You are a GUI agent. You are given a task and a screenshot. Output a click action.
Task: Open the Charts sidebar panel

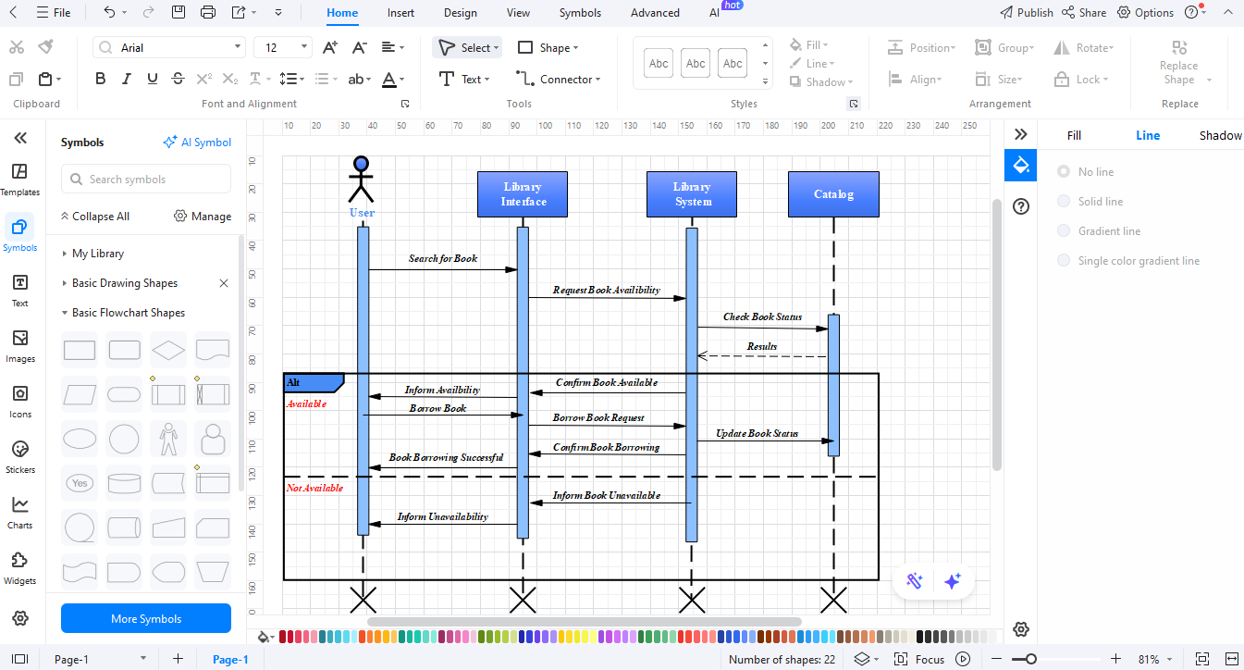20,513
